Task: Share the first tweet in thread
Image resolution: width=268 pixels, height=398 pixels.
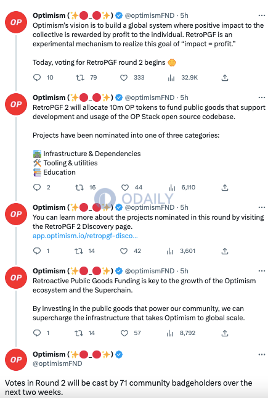Action: pyautogui.click(x=225, y=78)
